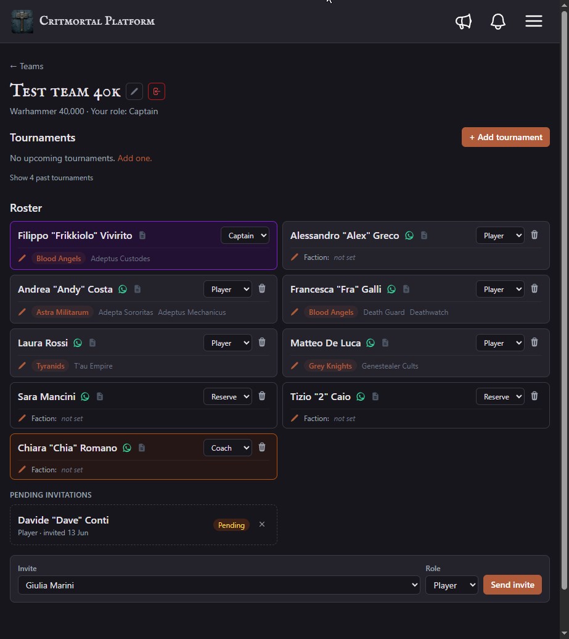This screenshot has width=569, height=639.
Task: Open the document icon next to Tizio Caio
Action: (x=375, y=396)
